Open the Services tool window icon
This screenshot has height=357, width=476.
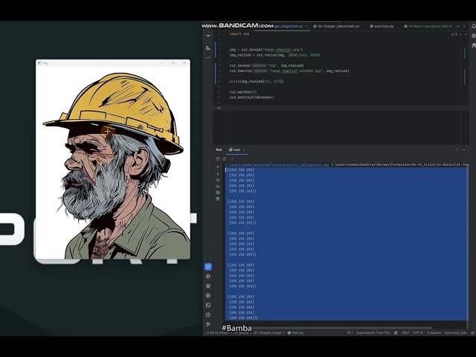(208, 295)
